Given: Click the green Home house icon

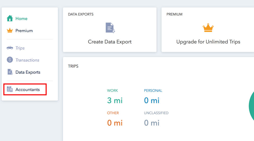Looking at the screenshot, I should point(10,19).
